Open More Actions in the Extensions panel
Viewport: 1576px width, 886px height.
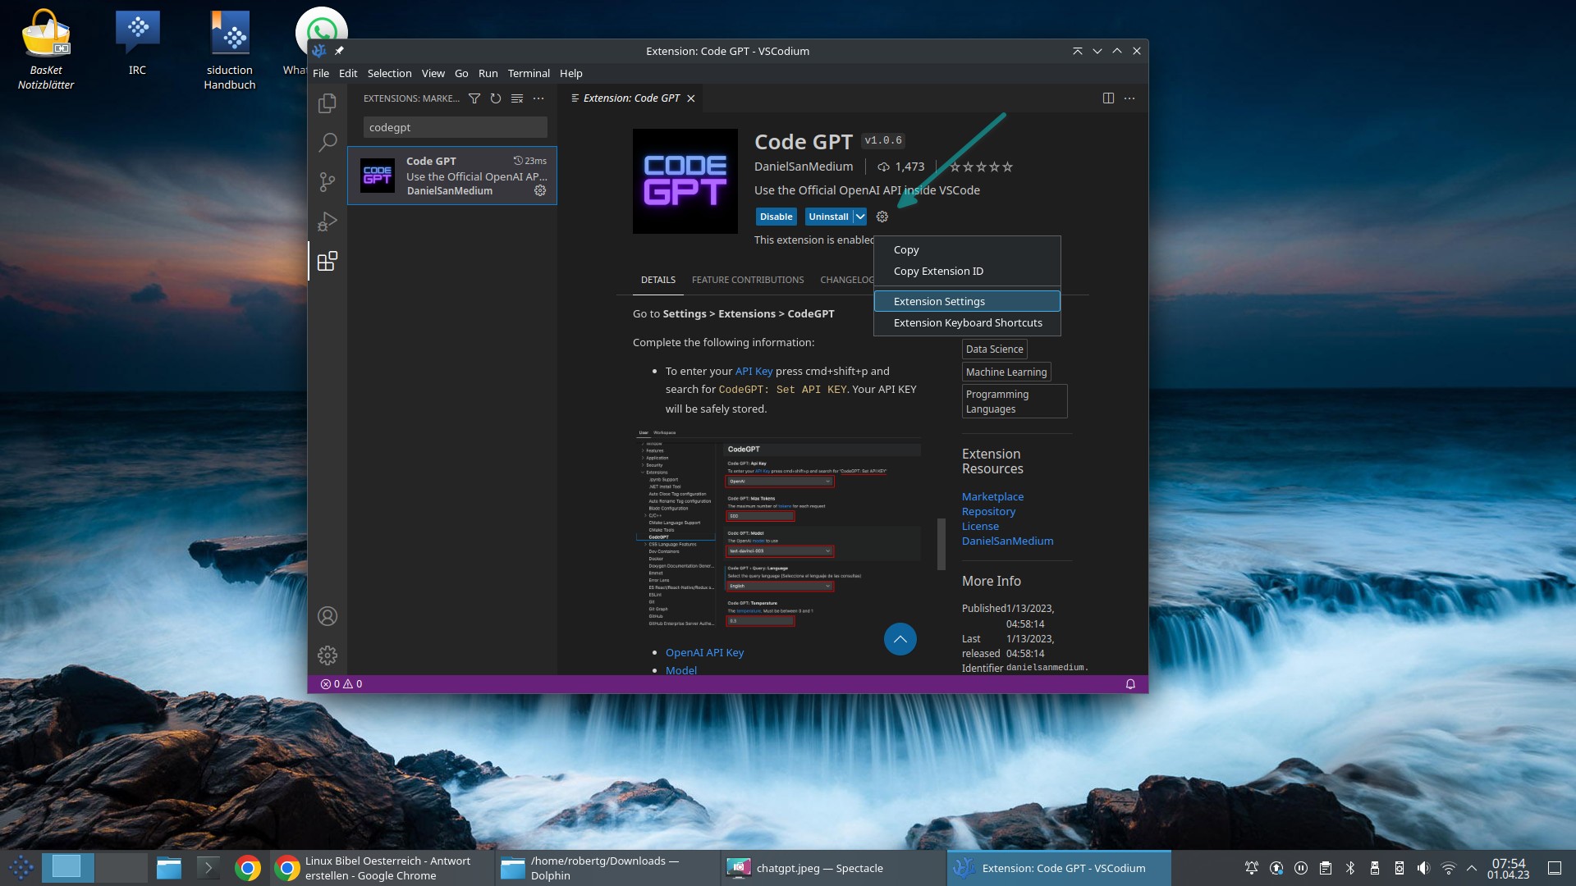point(538,98)
